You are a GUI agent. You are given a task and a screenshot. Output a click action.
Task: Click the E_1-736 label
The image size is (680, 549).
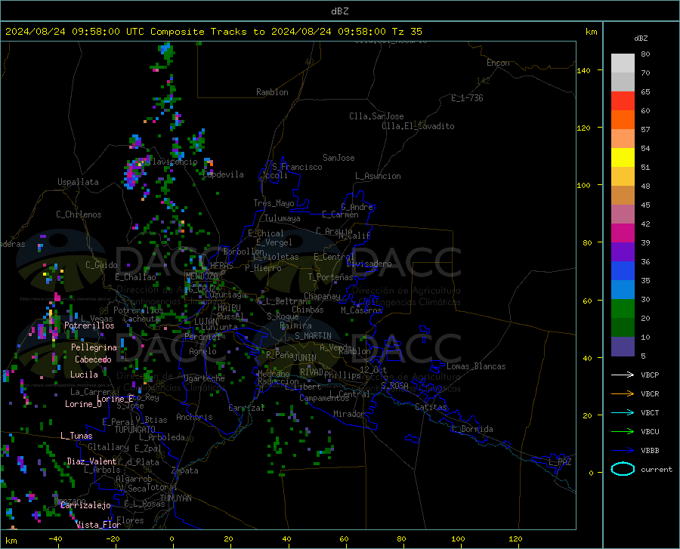pyautogui.click(x=467, y=98)
